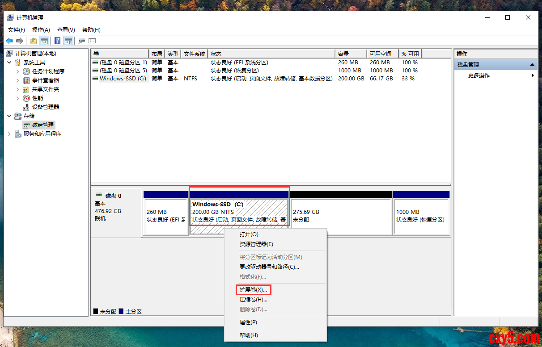Choose 扩展卷(X)... from context menu
Viewport: 542px width, 347px height.
click(x=253, y=290)
